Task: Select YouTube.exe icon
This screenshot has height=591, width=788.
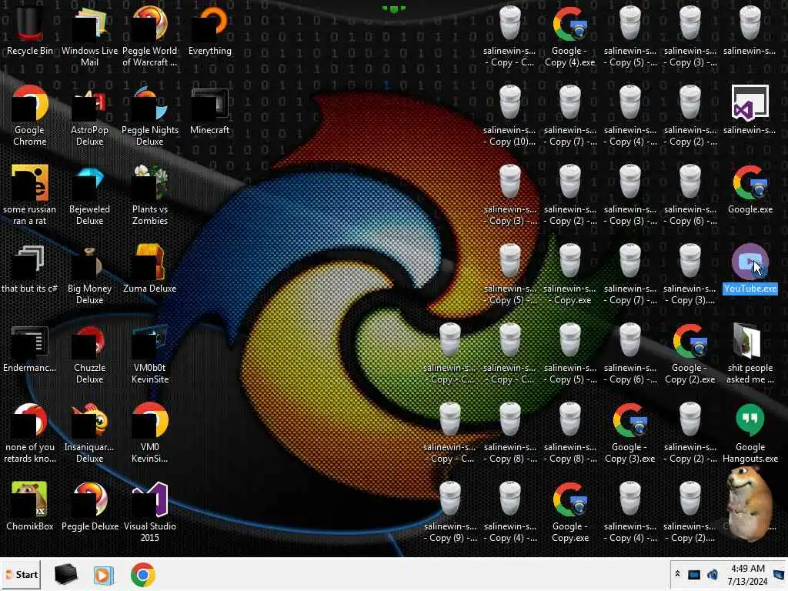Action: 750,269
